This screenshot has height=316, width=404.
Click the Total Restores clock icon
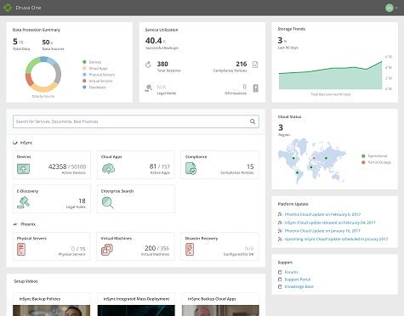(x=148, y=65)
